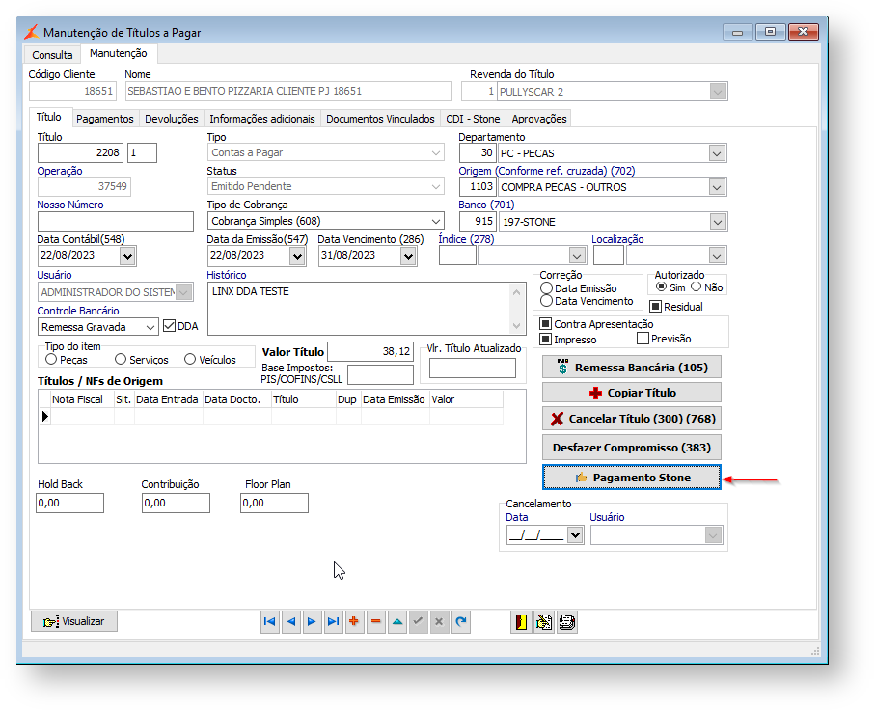This screenshot has width=875, height=711.
Task: Switch to the Pagamentos tab
Action: (x=104, y=119)
